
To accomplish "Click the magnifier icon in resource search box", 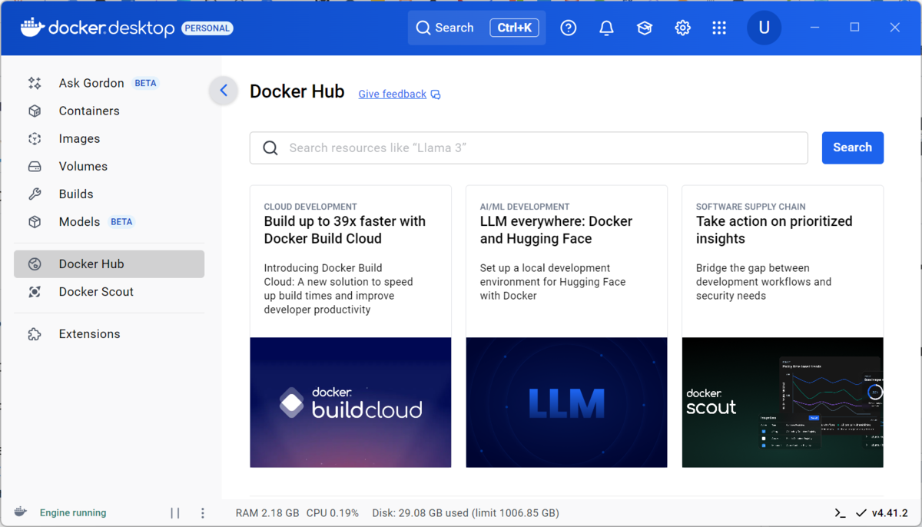I will [270, 147].
